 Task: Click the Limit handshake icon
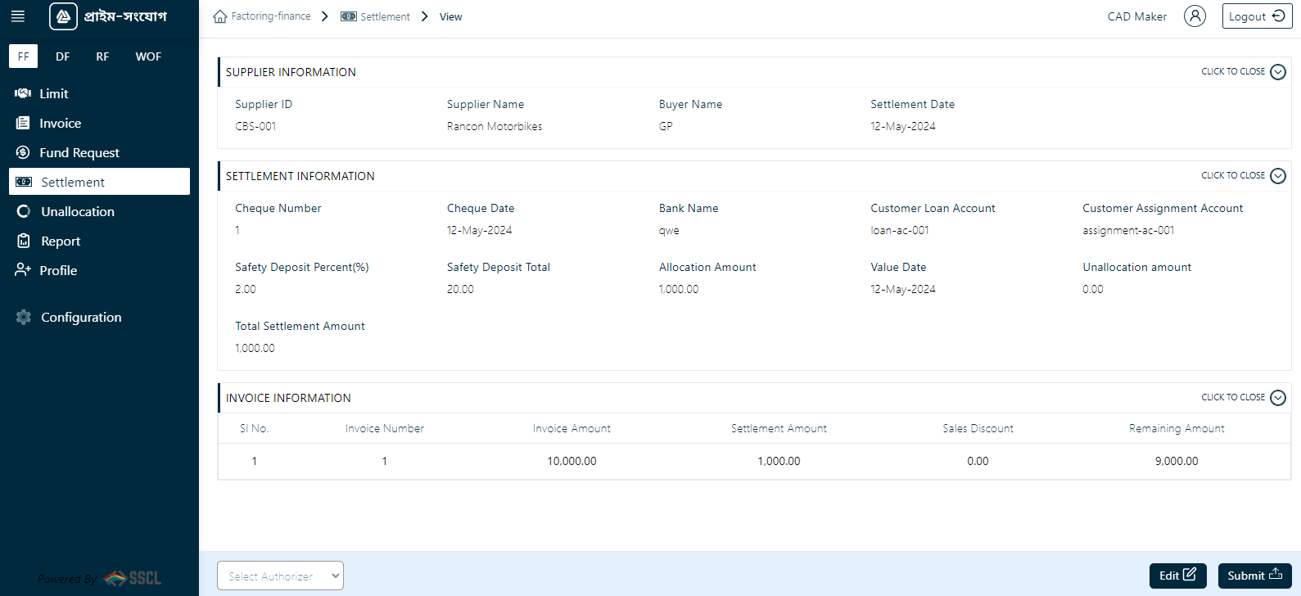tap(23, 93)
